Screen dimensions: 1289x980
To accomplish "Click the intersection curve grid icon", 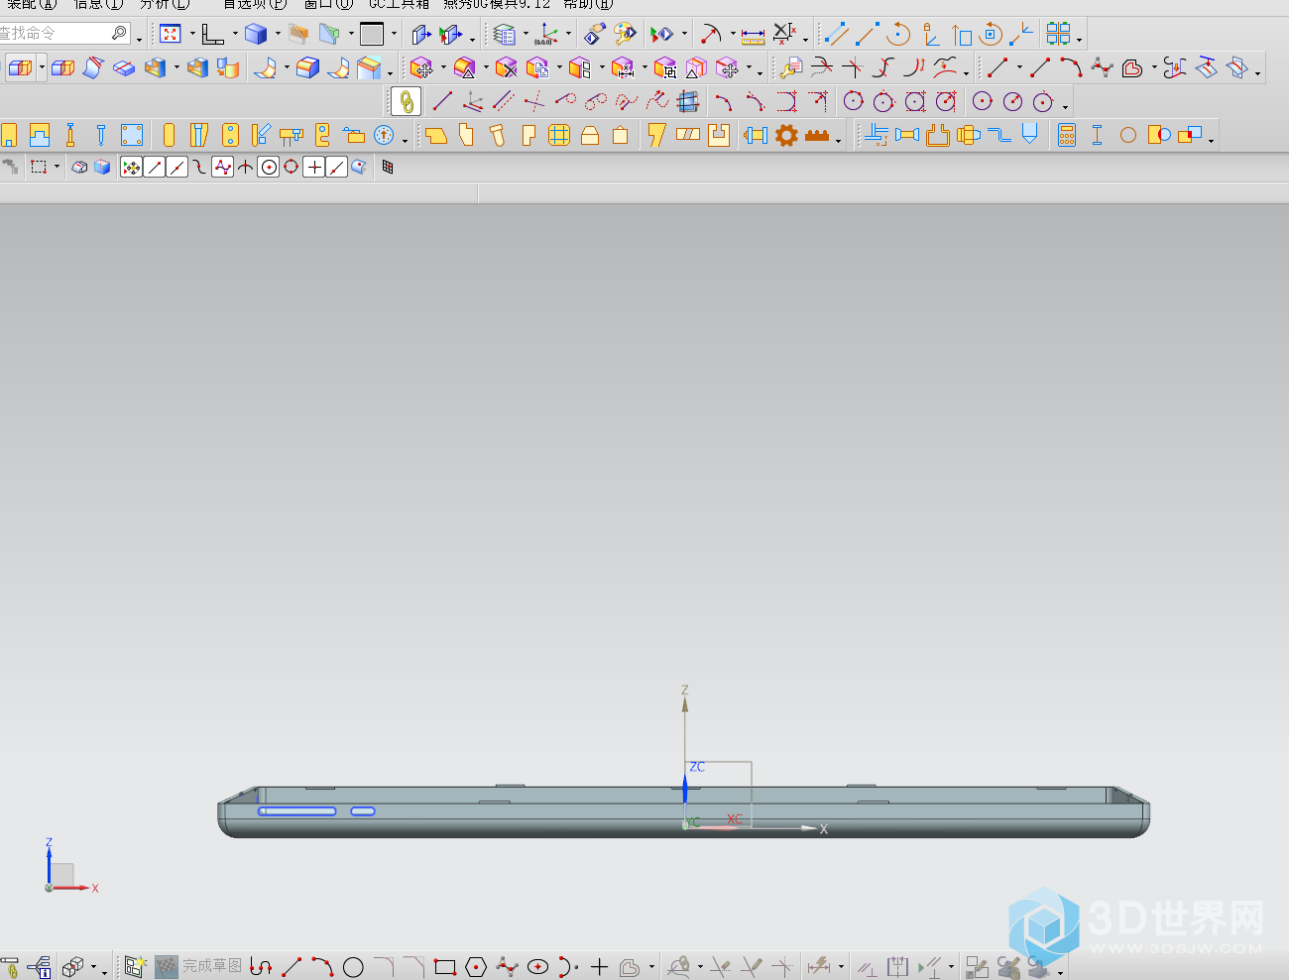I will tap(688, 101).
